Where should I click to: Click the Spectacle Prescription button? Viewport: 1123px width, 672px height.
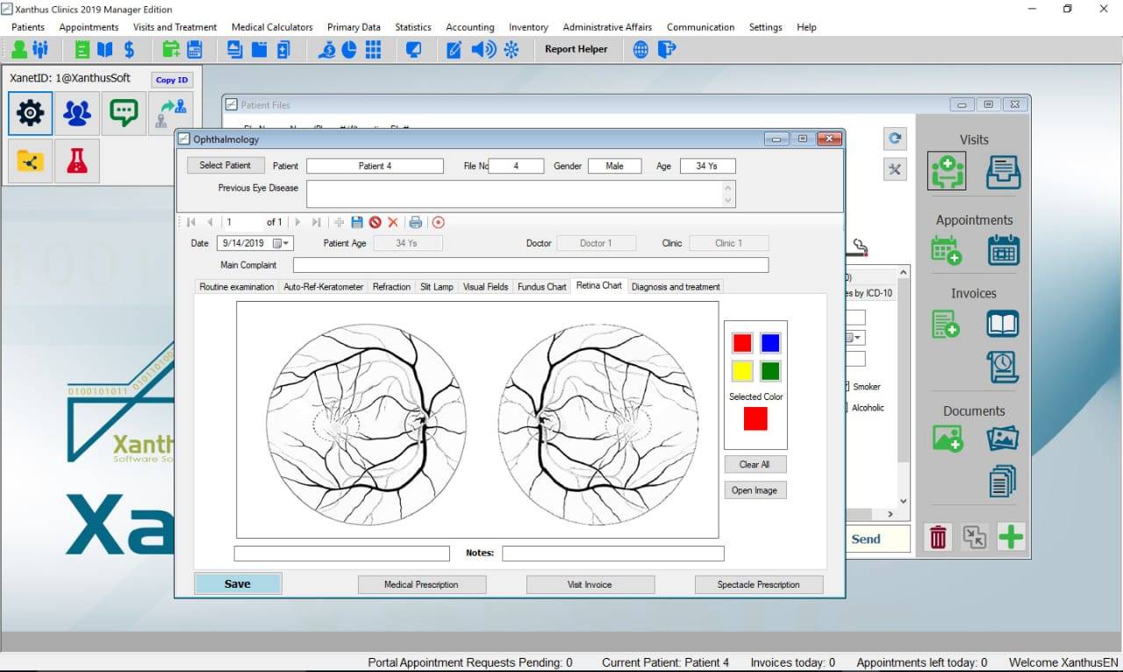coord(758,584)
